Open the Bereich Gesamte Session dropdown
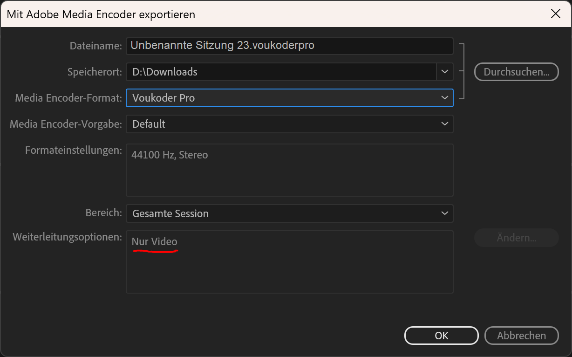The image size is (572, 357). (x=289, y=213)
